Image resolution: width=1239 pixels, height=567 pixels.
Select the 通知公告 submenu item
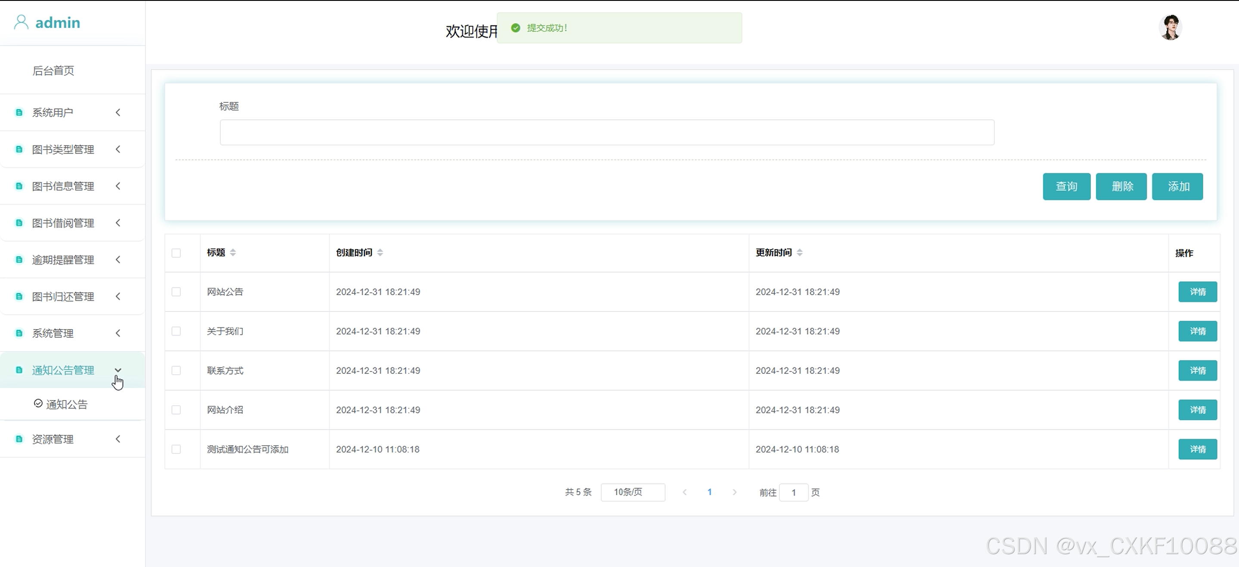pyautogui.click(x=66, y=404)
